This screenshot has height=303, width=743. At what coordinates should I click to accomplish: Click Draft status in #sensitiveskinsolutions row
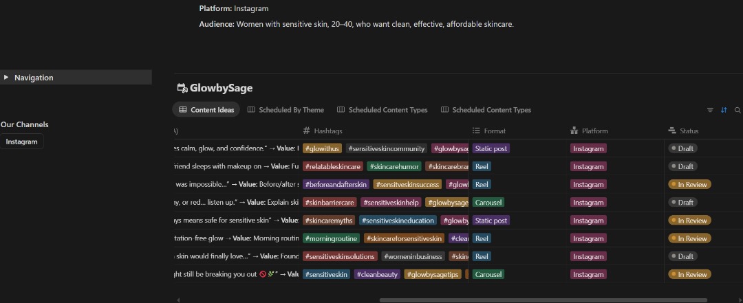[682, 256]
